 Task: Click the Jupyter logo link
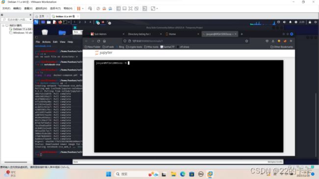[104, 53]
